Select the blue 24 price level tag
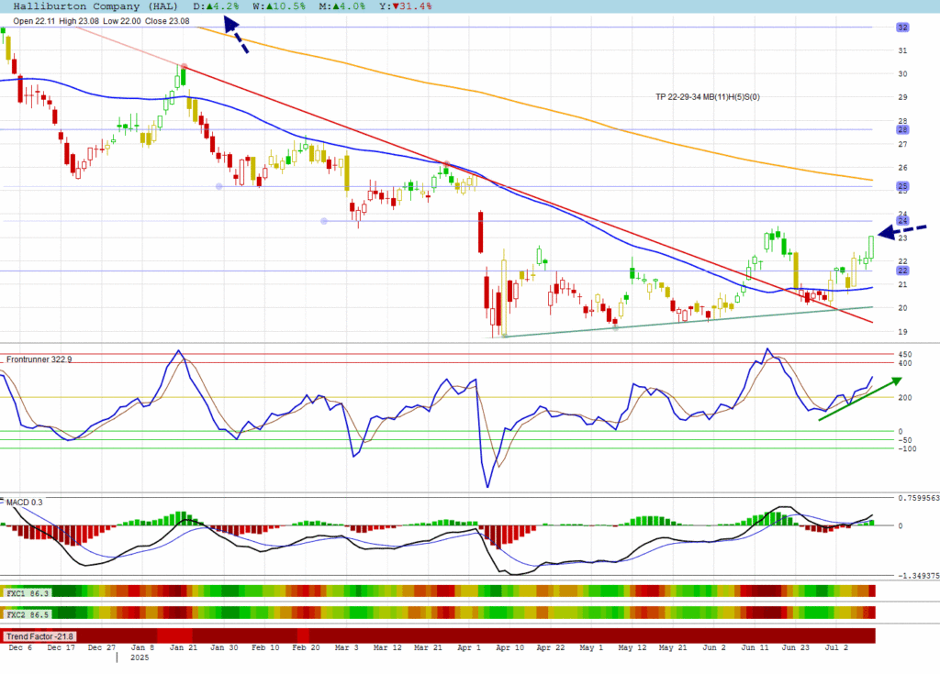 click(902, 220)
